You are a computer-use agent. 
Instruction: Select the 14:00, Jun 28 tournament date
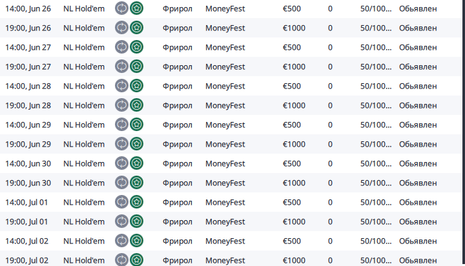28,86
